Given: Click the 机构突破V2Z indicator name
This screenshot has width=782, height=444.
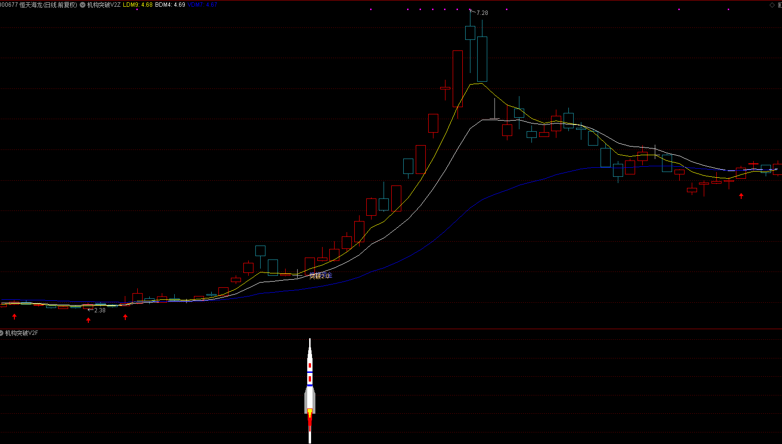Looking at the screenshot, I should pyautogui.click(x=104, y=5).
